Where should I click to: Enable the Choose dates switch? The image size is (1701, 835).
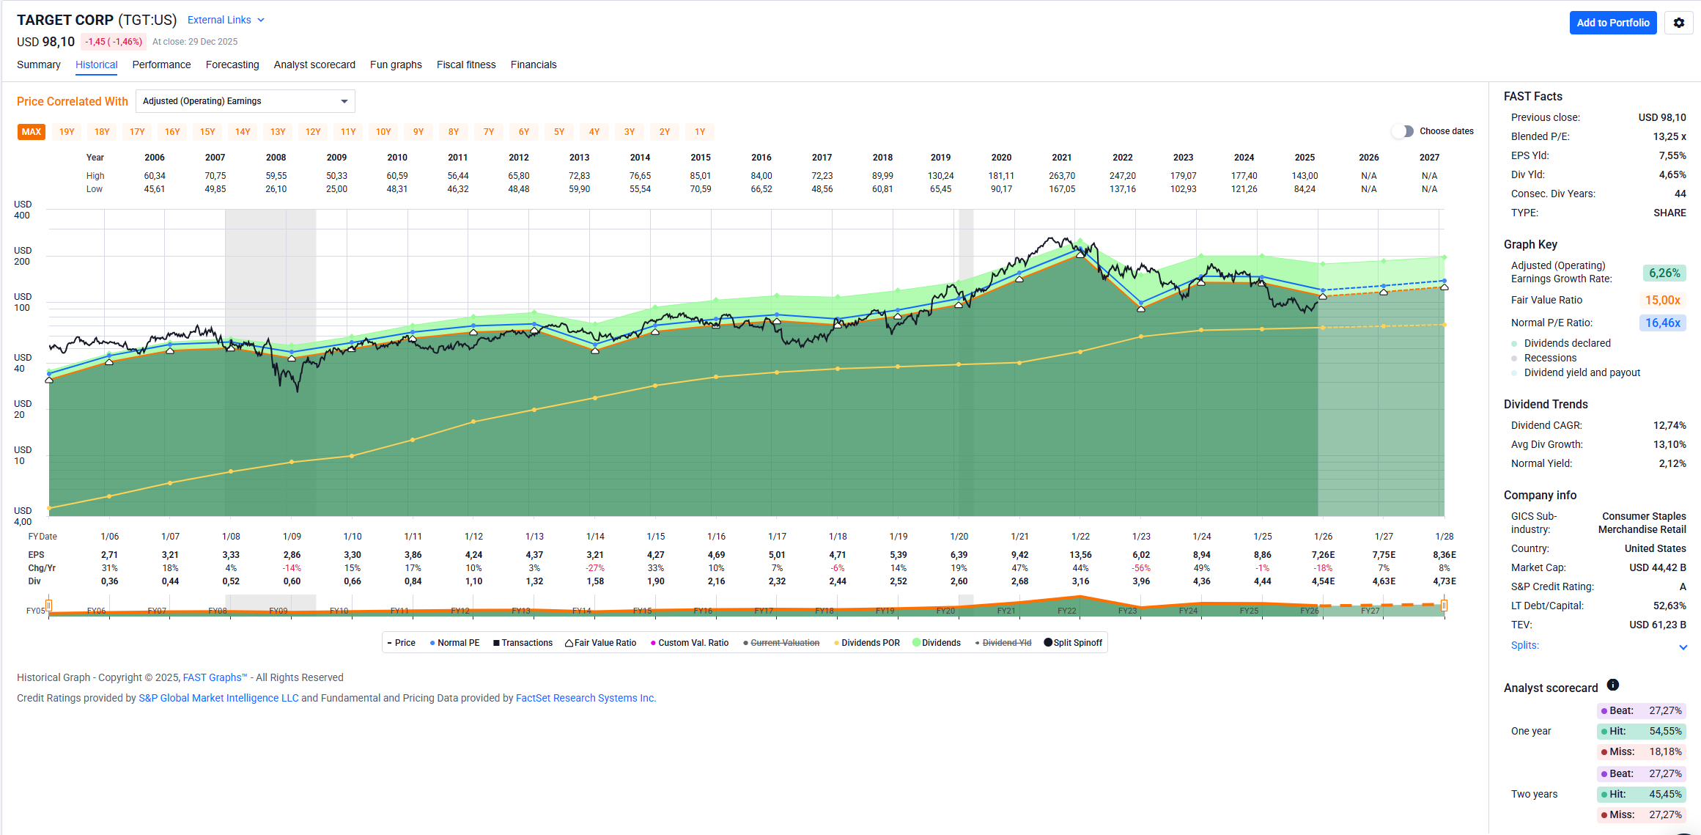click(1402, 131)
